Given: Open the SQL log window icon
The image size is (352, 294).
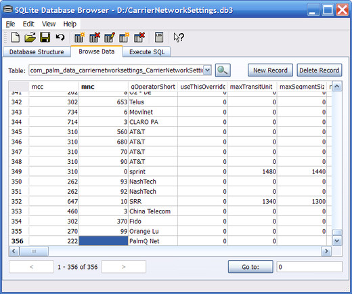Looking at the screenshot, I should [159, 37].
